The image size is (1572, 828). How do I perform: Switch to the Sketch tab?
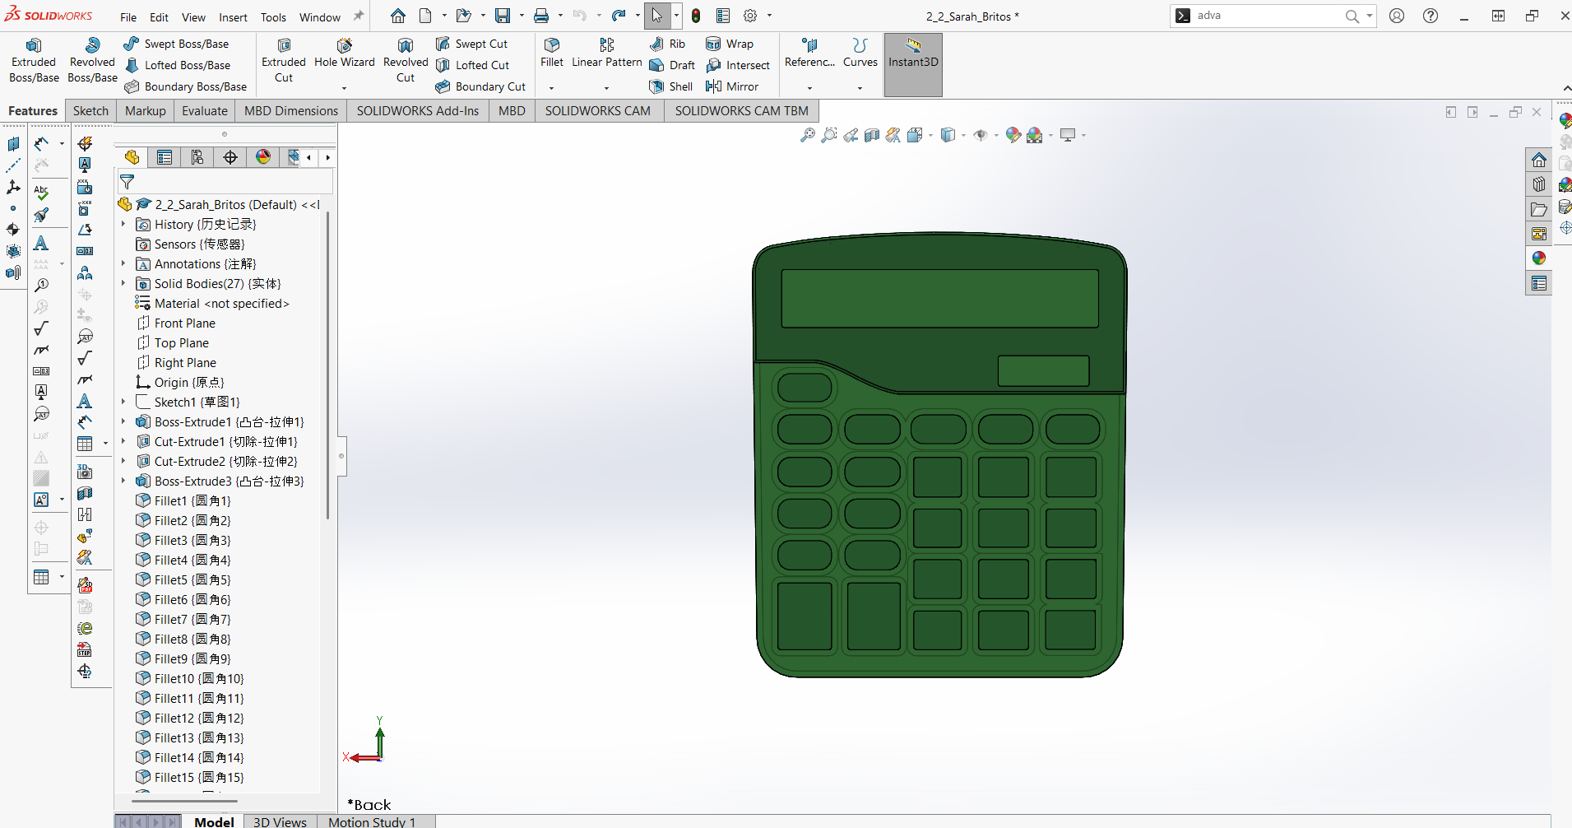[x=90, y=110]
